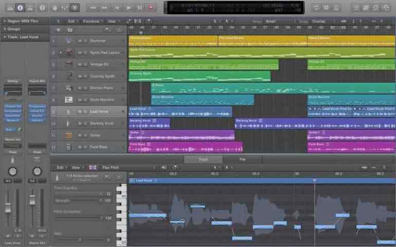Mute the Lead Vocal track

coord(79,111)
